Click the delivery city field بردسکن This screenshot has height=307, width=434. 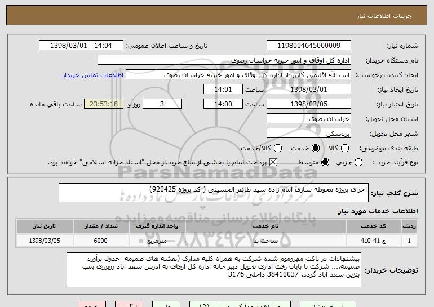309,134
